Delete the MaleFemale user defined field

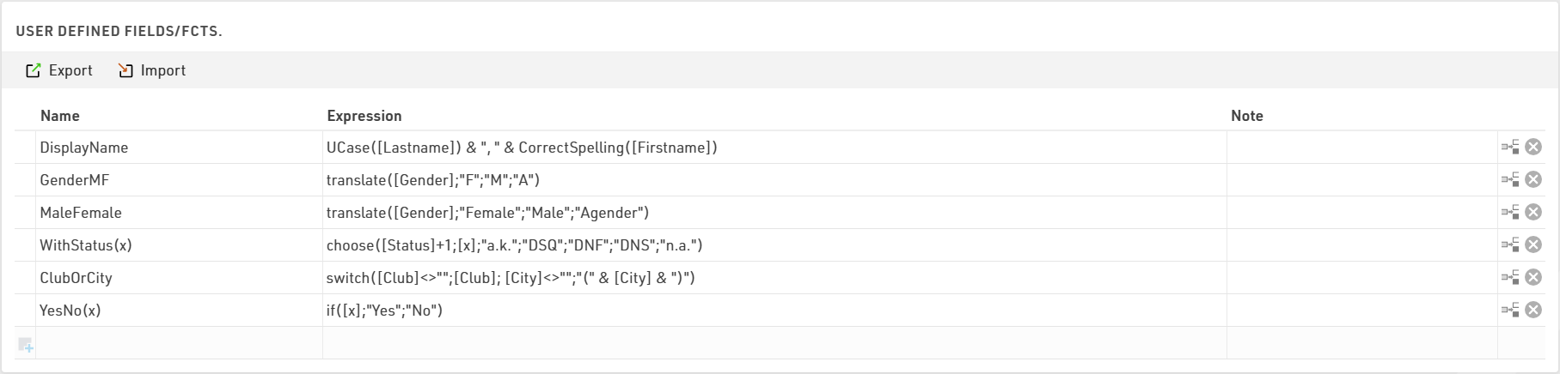[1532, 213]
